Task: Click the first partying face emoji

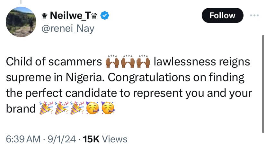Action: [x=92, y=109]
